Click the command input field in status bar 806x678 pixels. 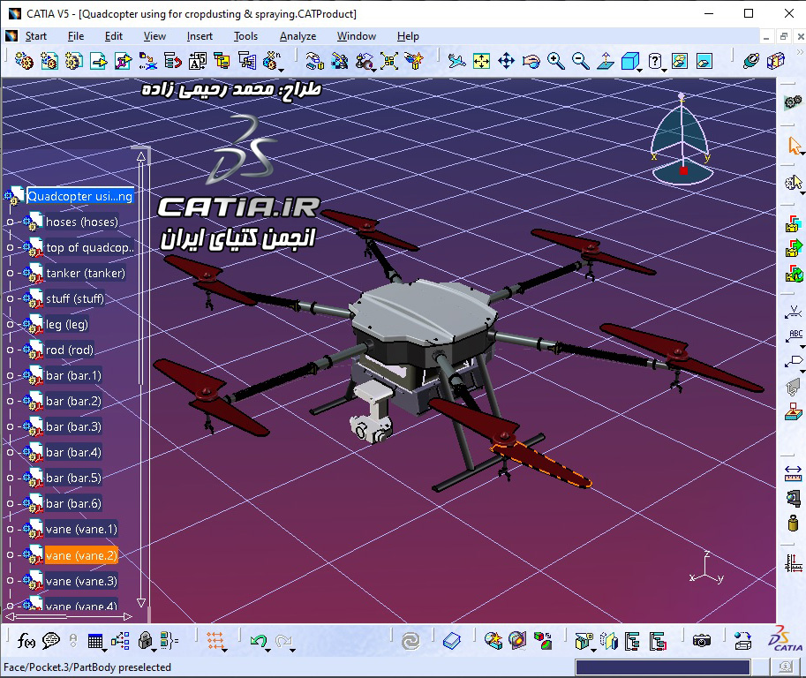662,667
